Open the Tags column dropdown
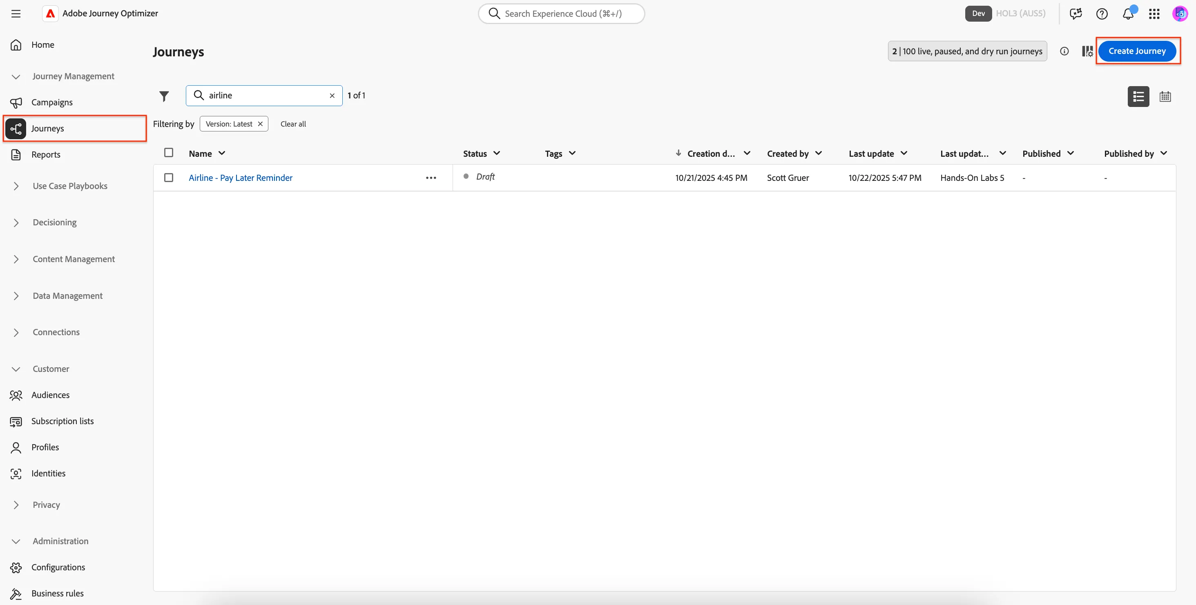The height and width of the screenshot is (605, 1196). 572,153
